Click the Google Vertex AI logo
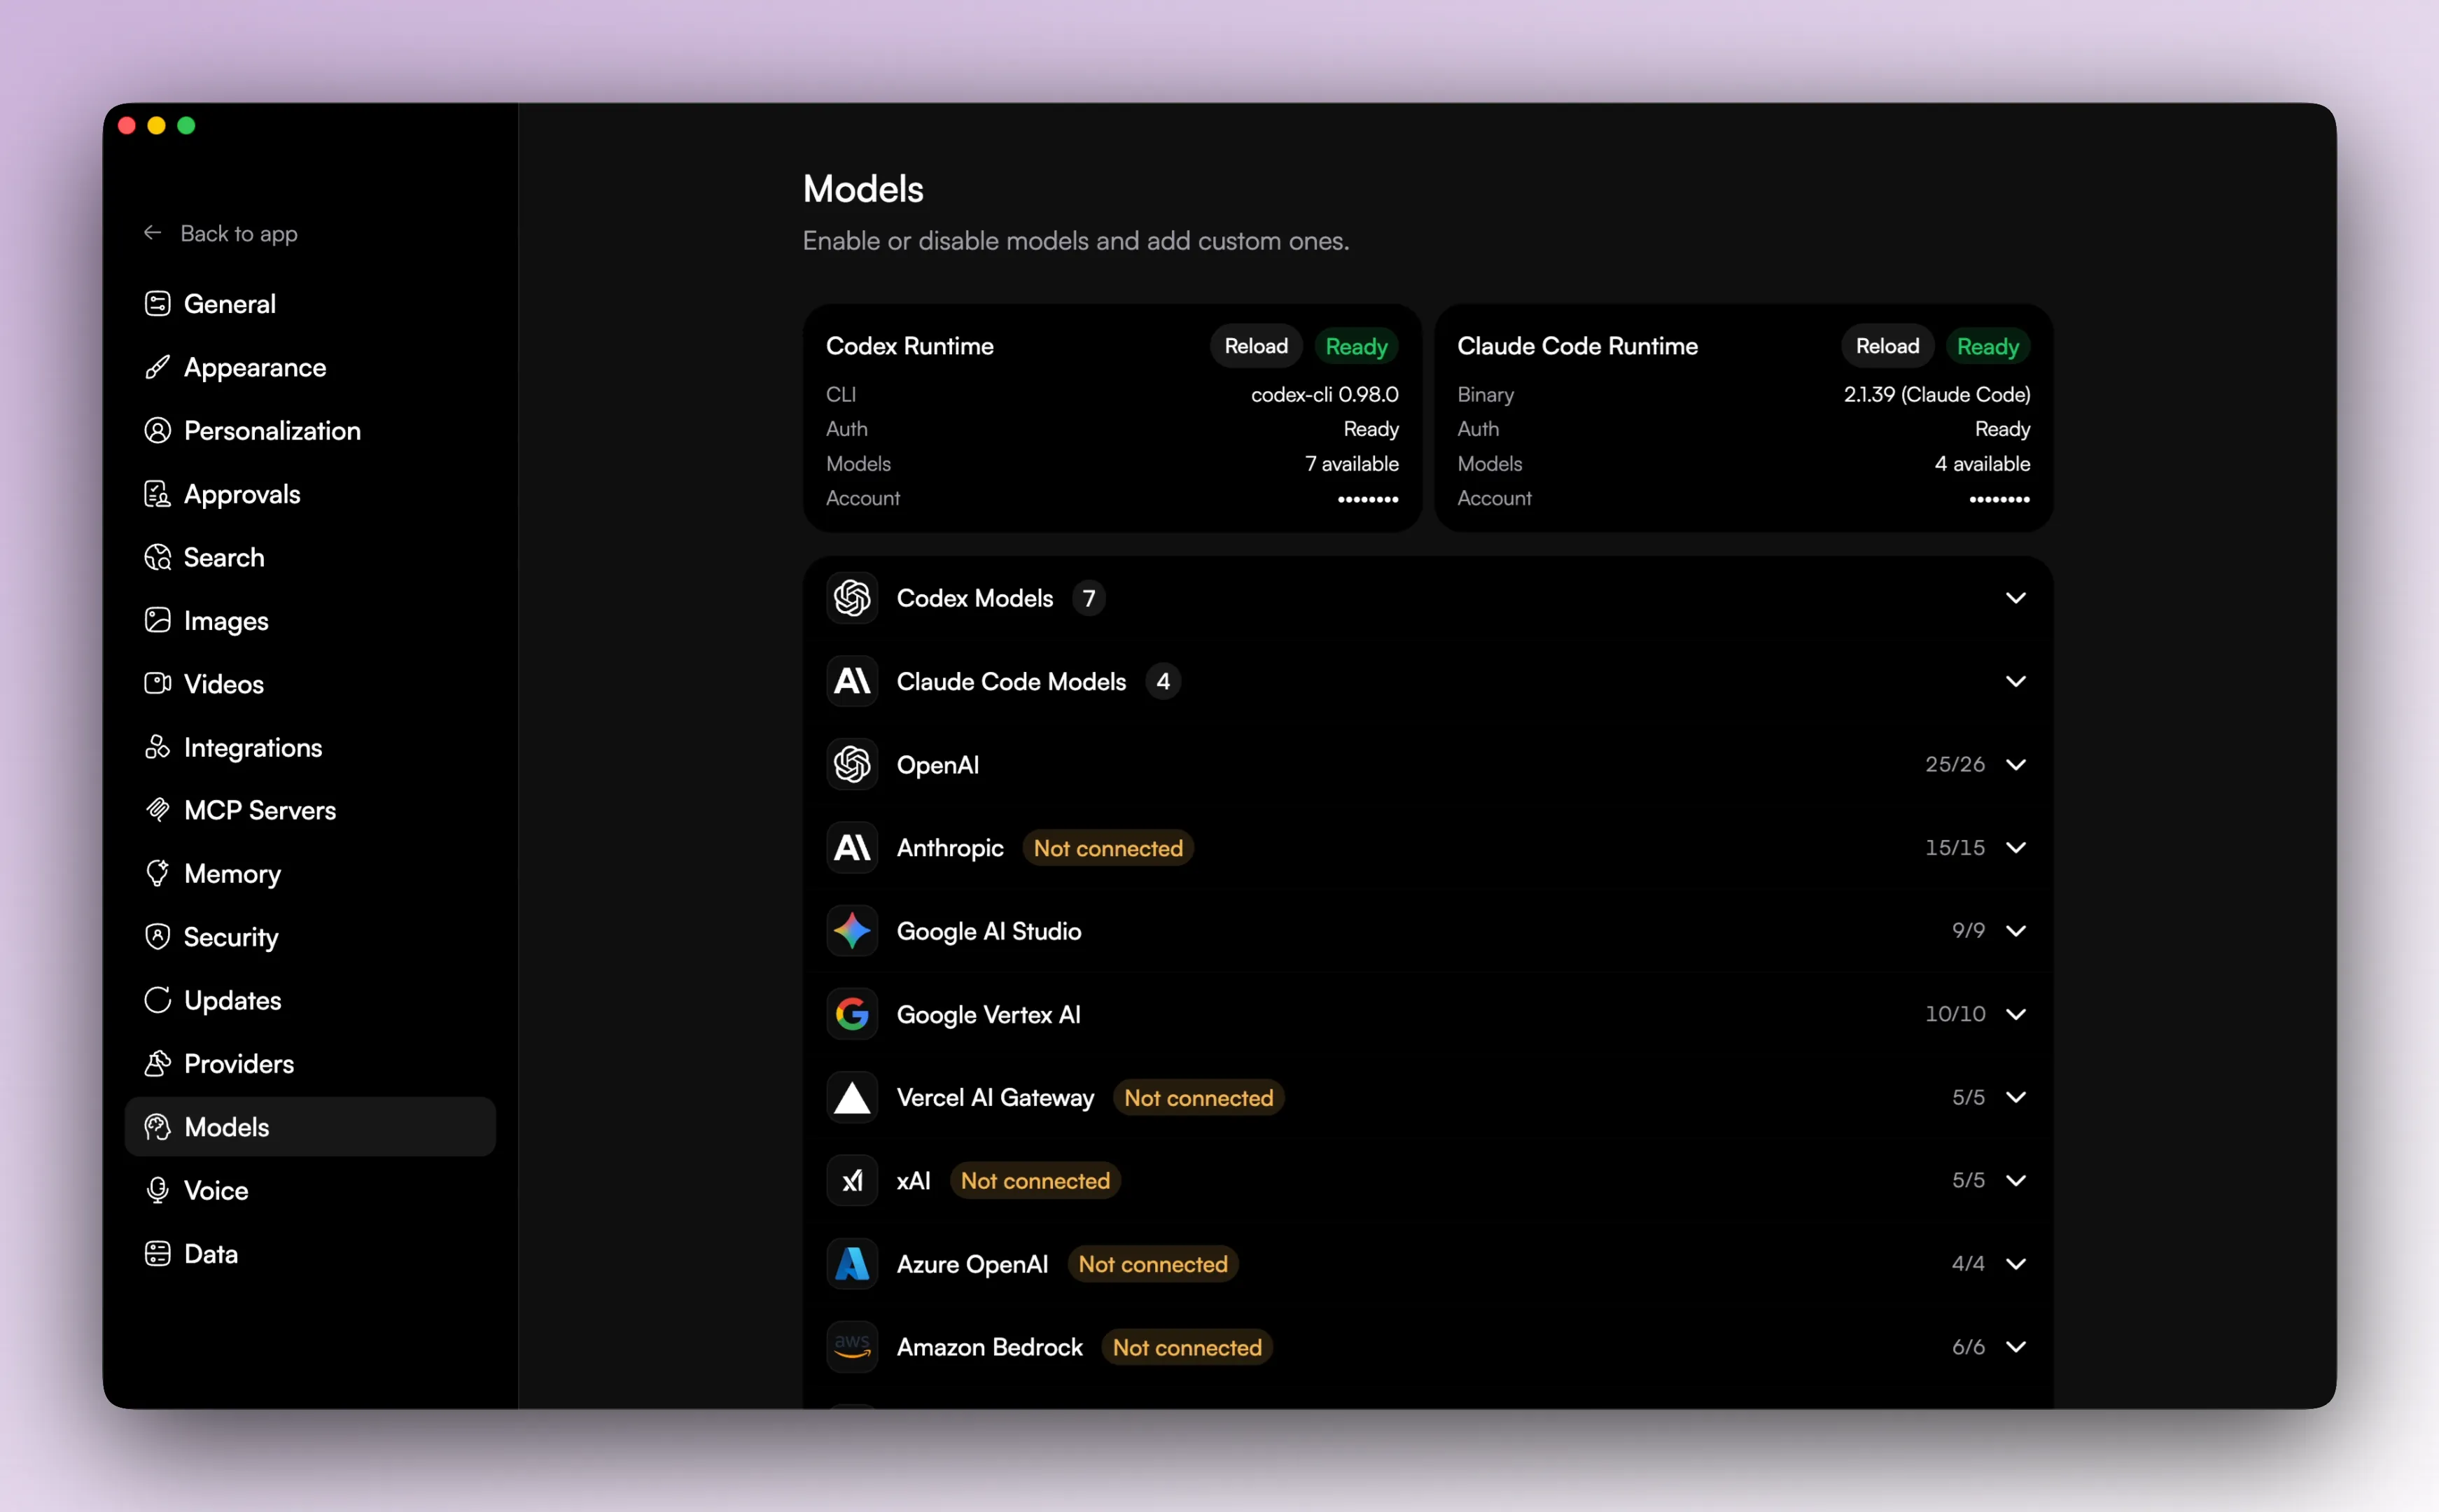Screen dimensions: 2439x1512 point(851,1013)
